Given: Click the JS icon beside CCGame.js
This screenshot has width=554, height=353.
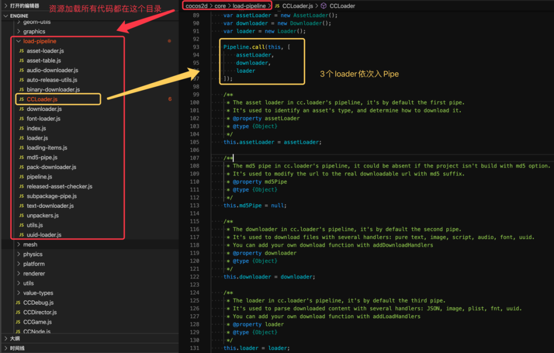Looking at the screenshot, I should pos(18,322).
